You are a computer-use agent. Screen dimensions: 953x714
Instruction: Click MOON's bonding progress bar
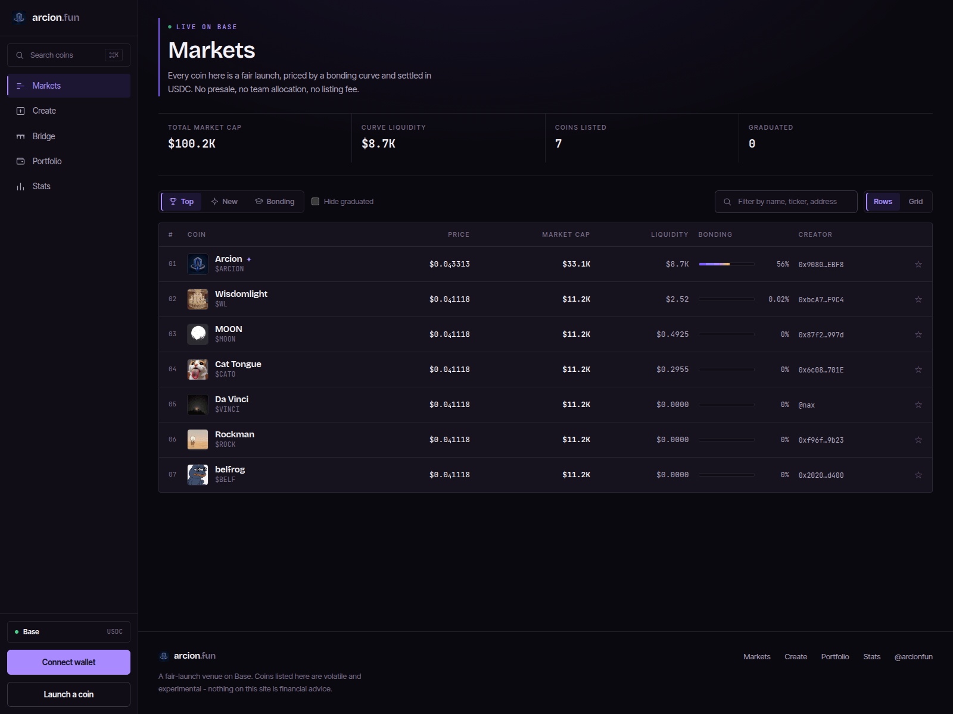pos(727,334)
